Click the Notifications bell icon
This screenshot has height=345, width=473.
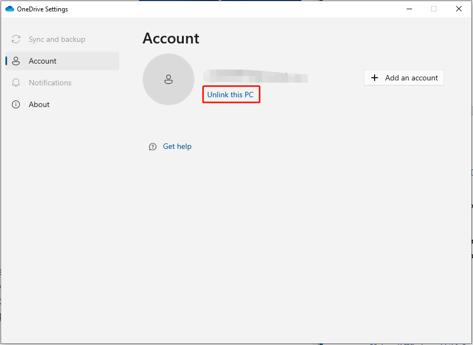coord(16,83)
